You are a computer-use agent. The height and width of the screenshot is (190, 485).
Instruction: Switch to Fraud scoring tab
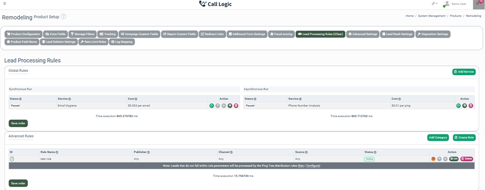[281, 34]
